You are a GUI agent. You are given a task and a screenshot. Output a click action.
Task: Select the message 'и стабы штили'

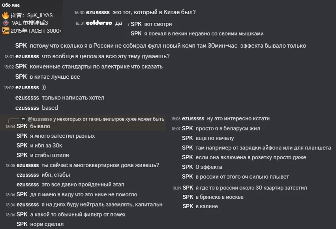pyautogui.click(x=49, y=155)
